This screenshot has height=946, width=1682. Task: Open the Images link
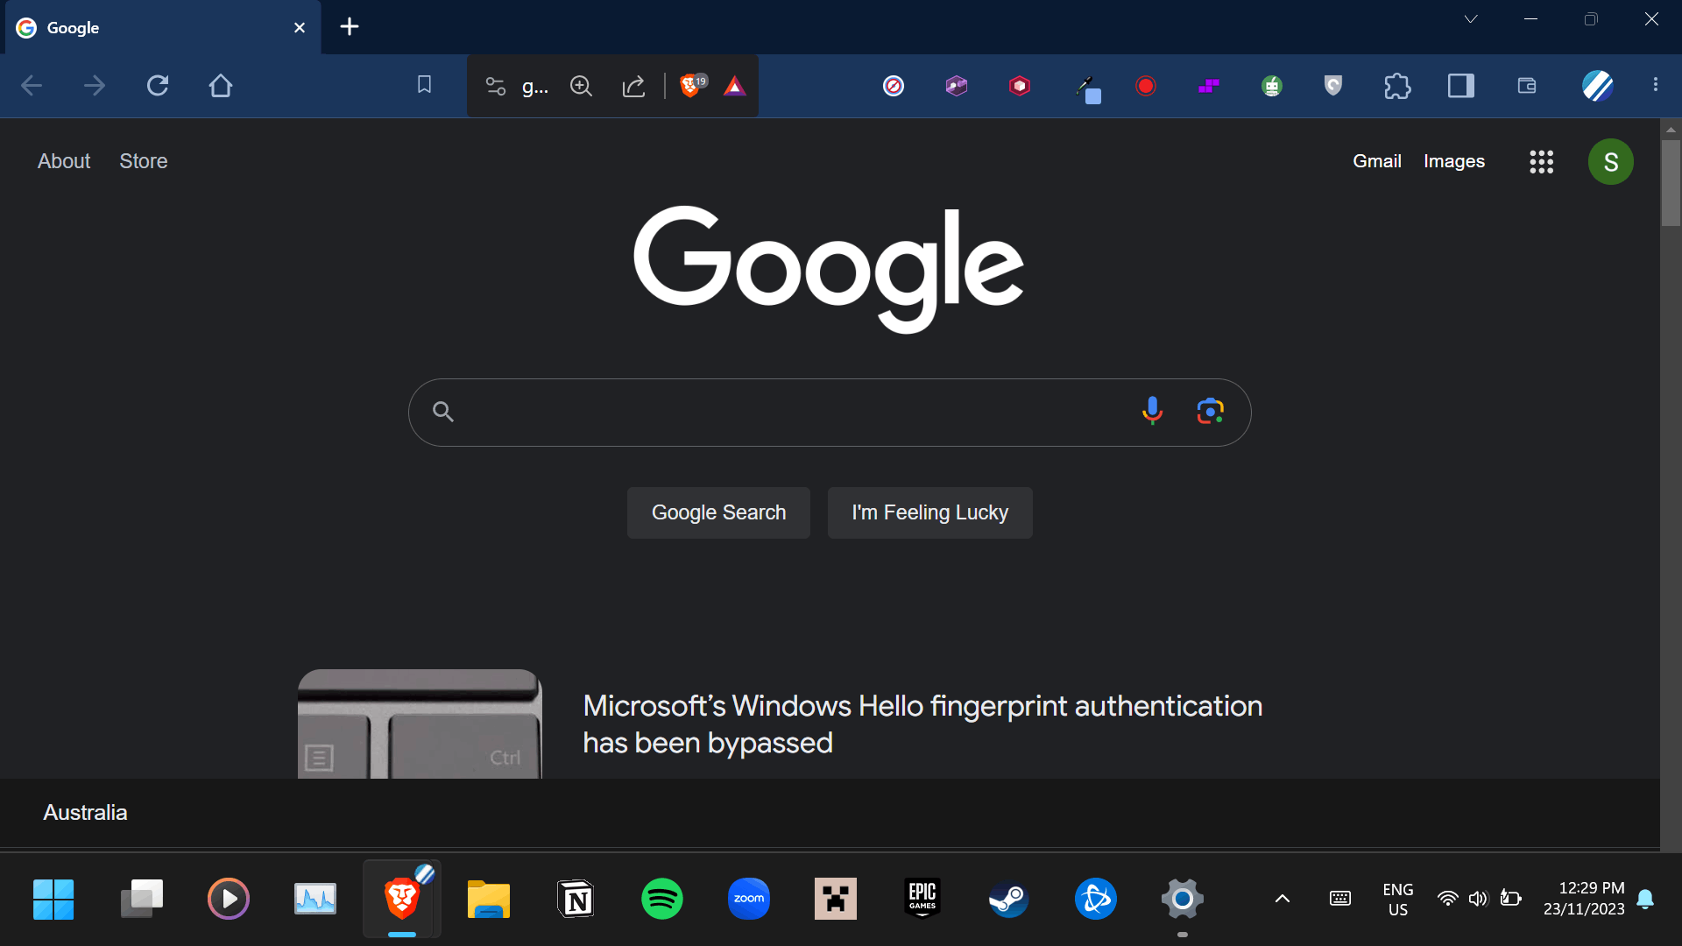coord(1454,161)
